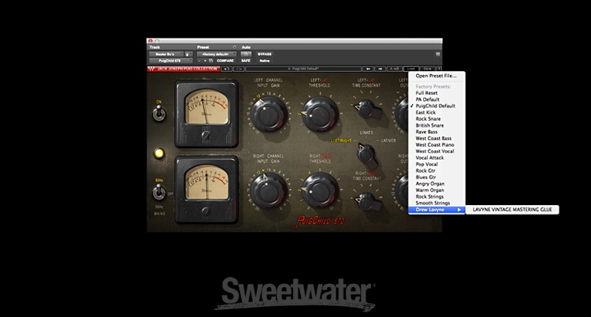Select the Vocal Attack preset
Screen dimensions: 591x317
click(431, 158)
